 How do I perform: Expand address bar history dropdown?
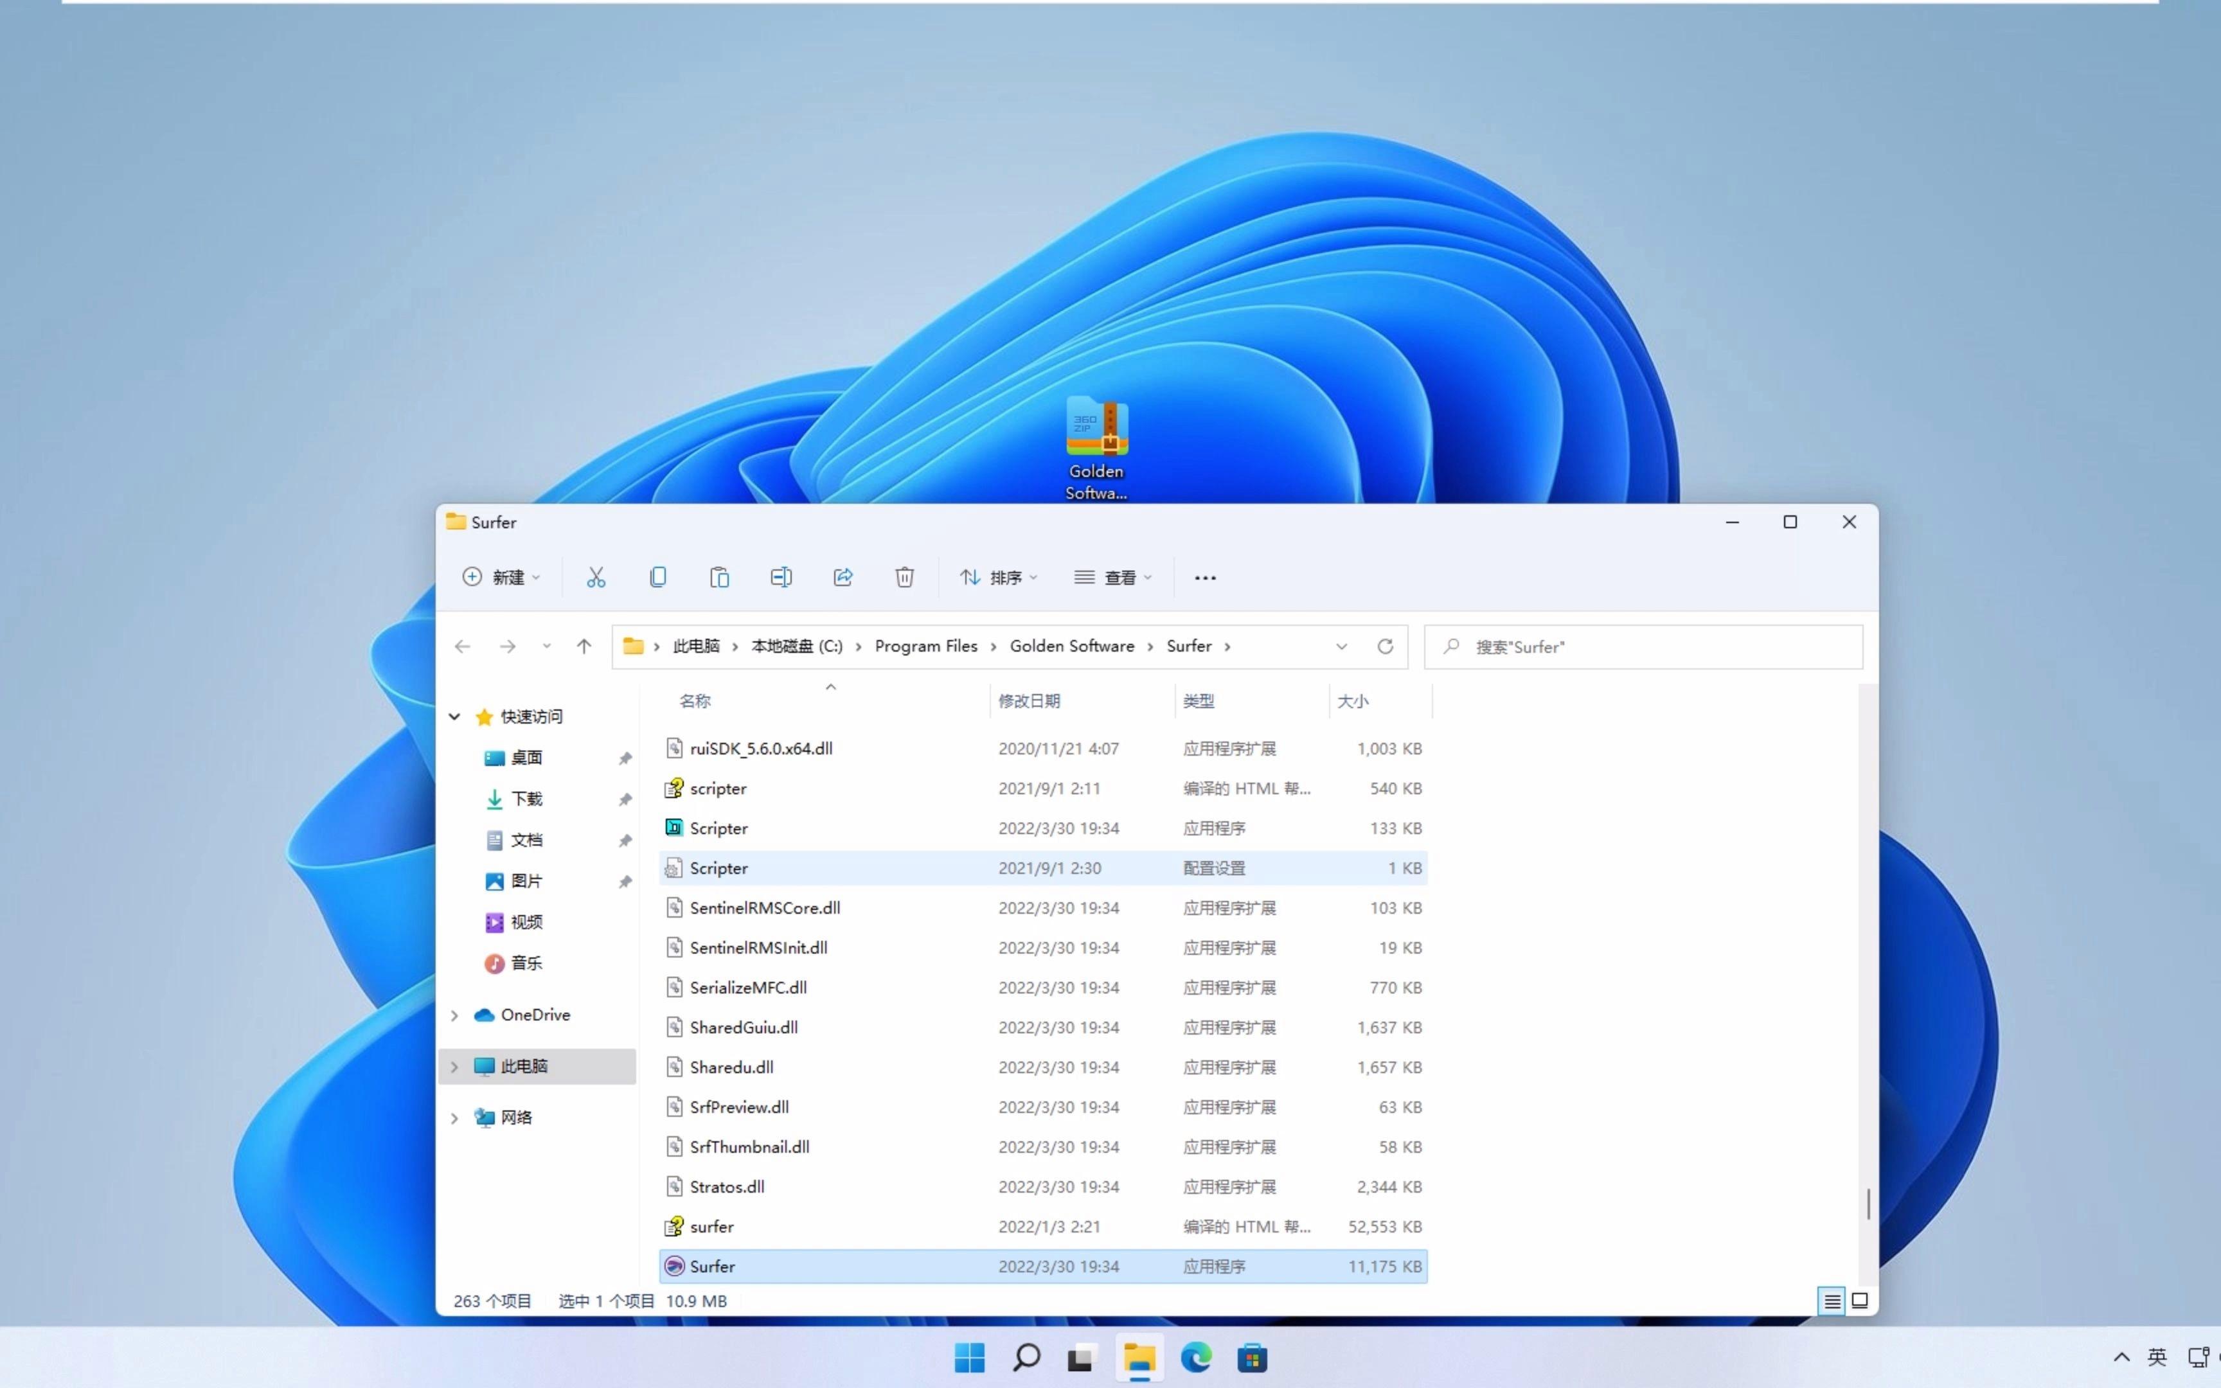[1342, 646]
